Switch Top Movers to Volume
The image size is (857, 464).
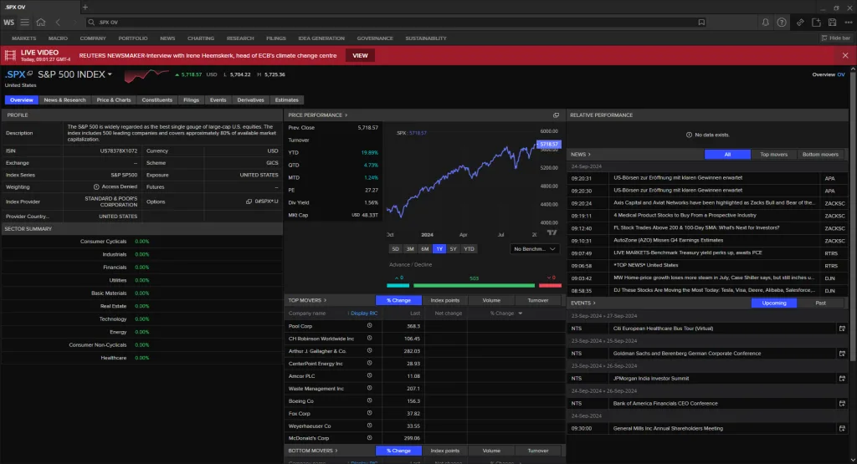point(491,300)
